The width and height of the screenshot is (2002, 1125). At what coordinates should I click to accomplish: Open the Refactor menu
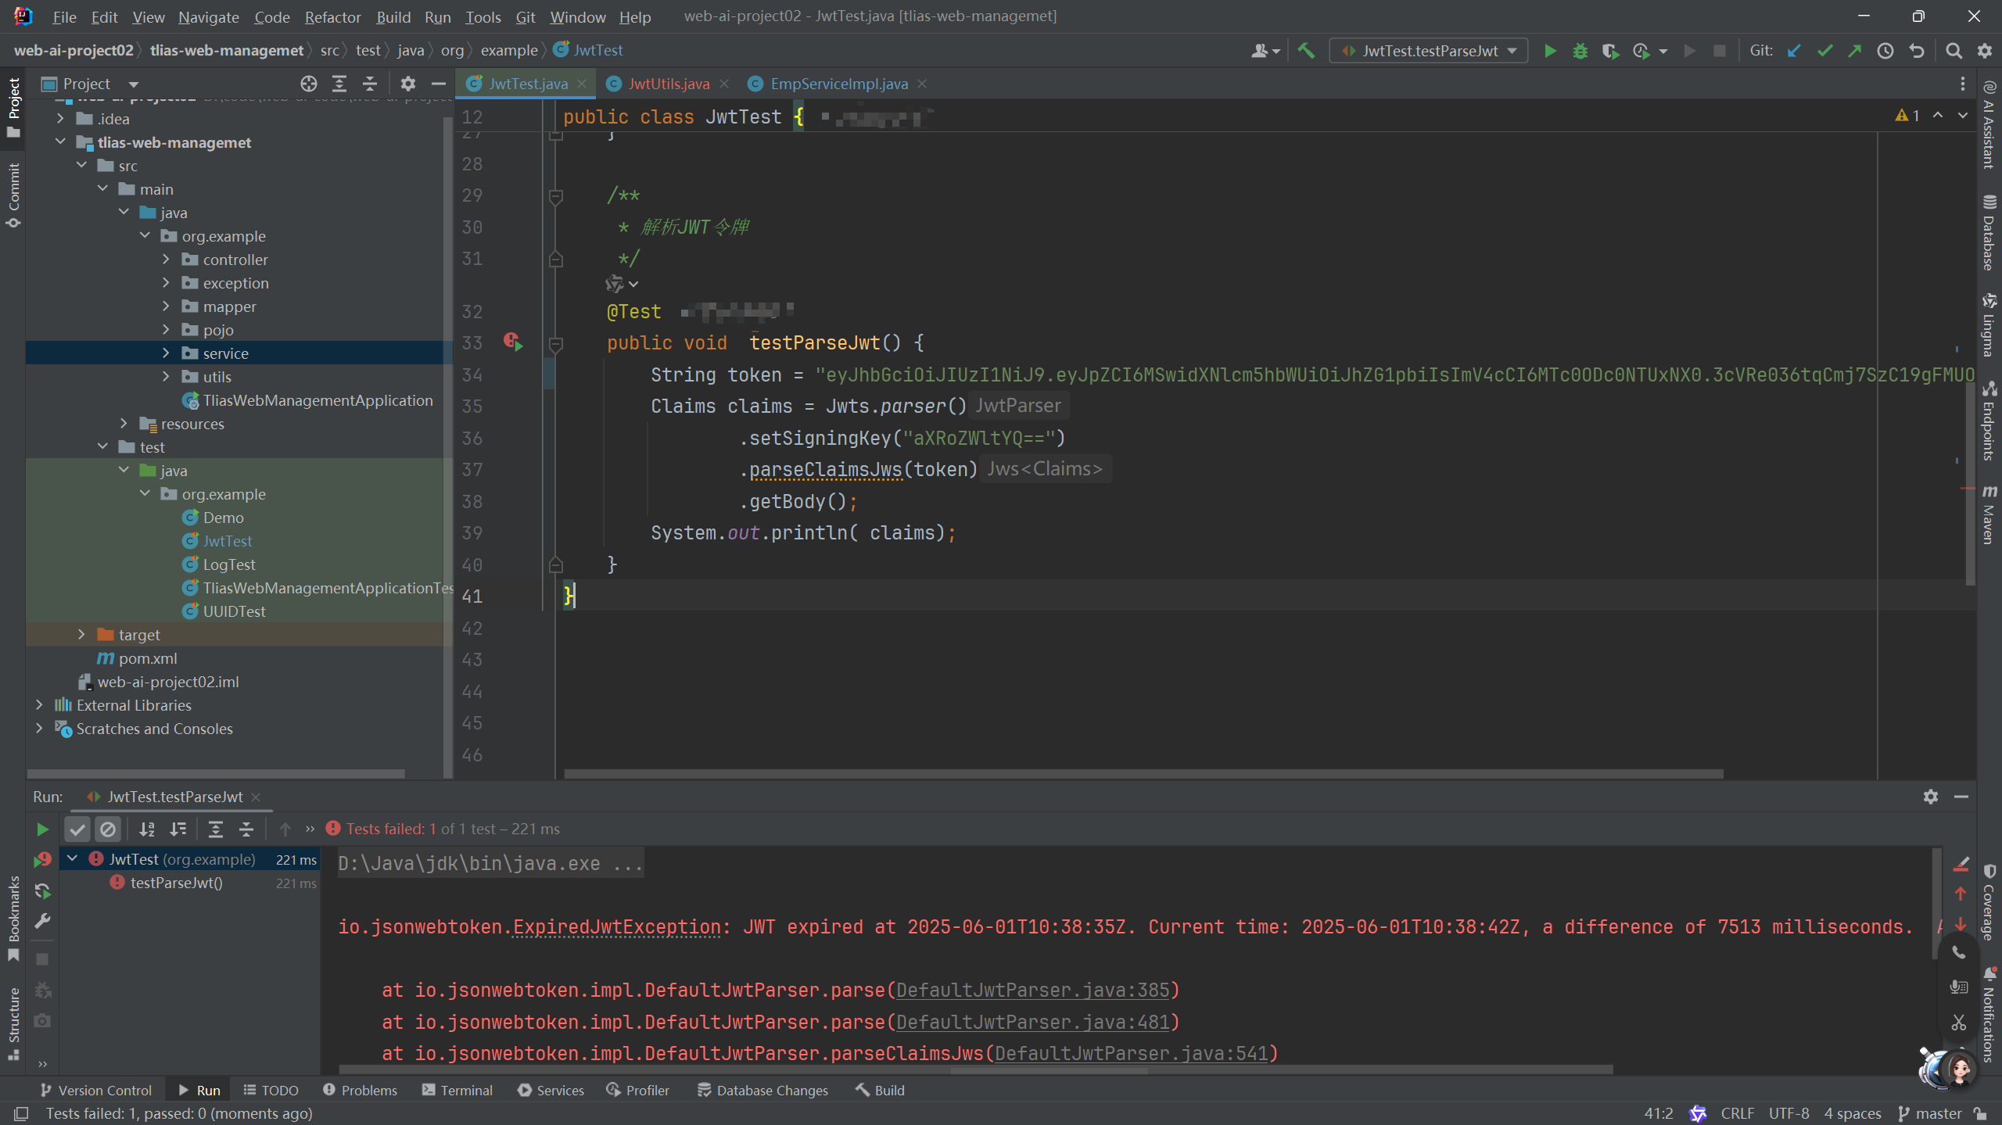click(332, 16)
